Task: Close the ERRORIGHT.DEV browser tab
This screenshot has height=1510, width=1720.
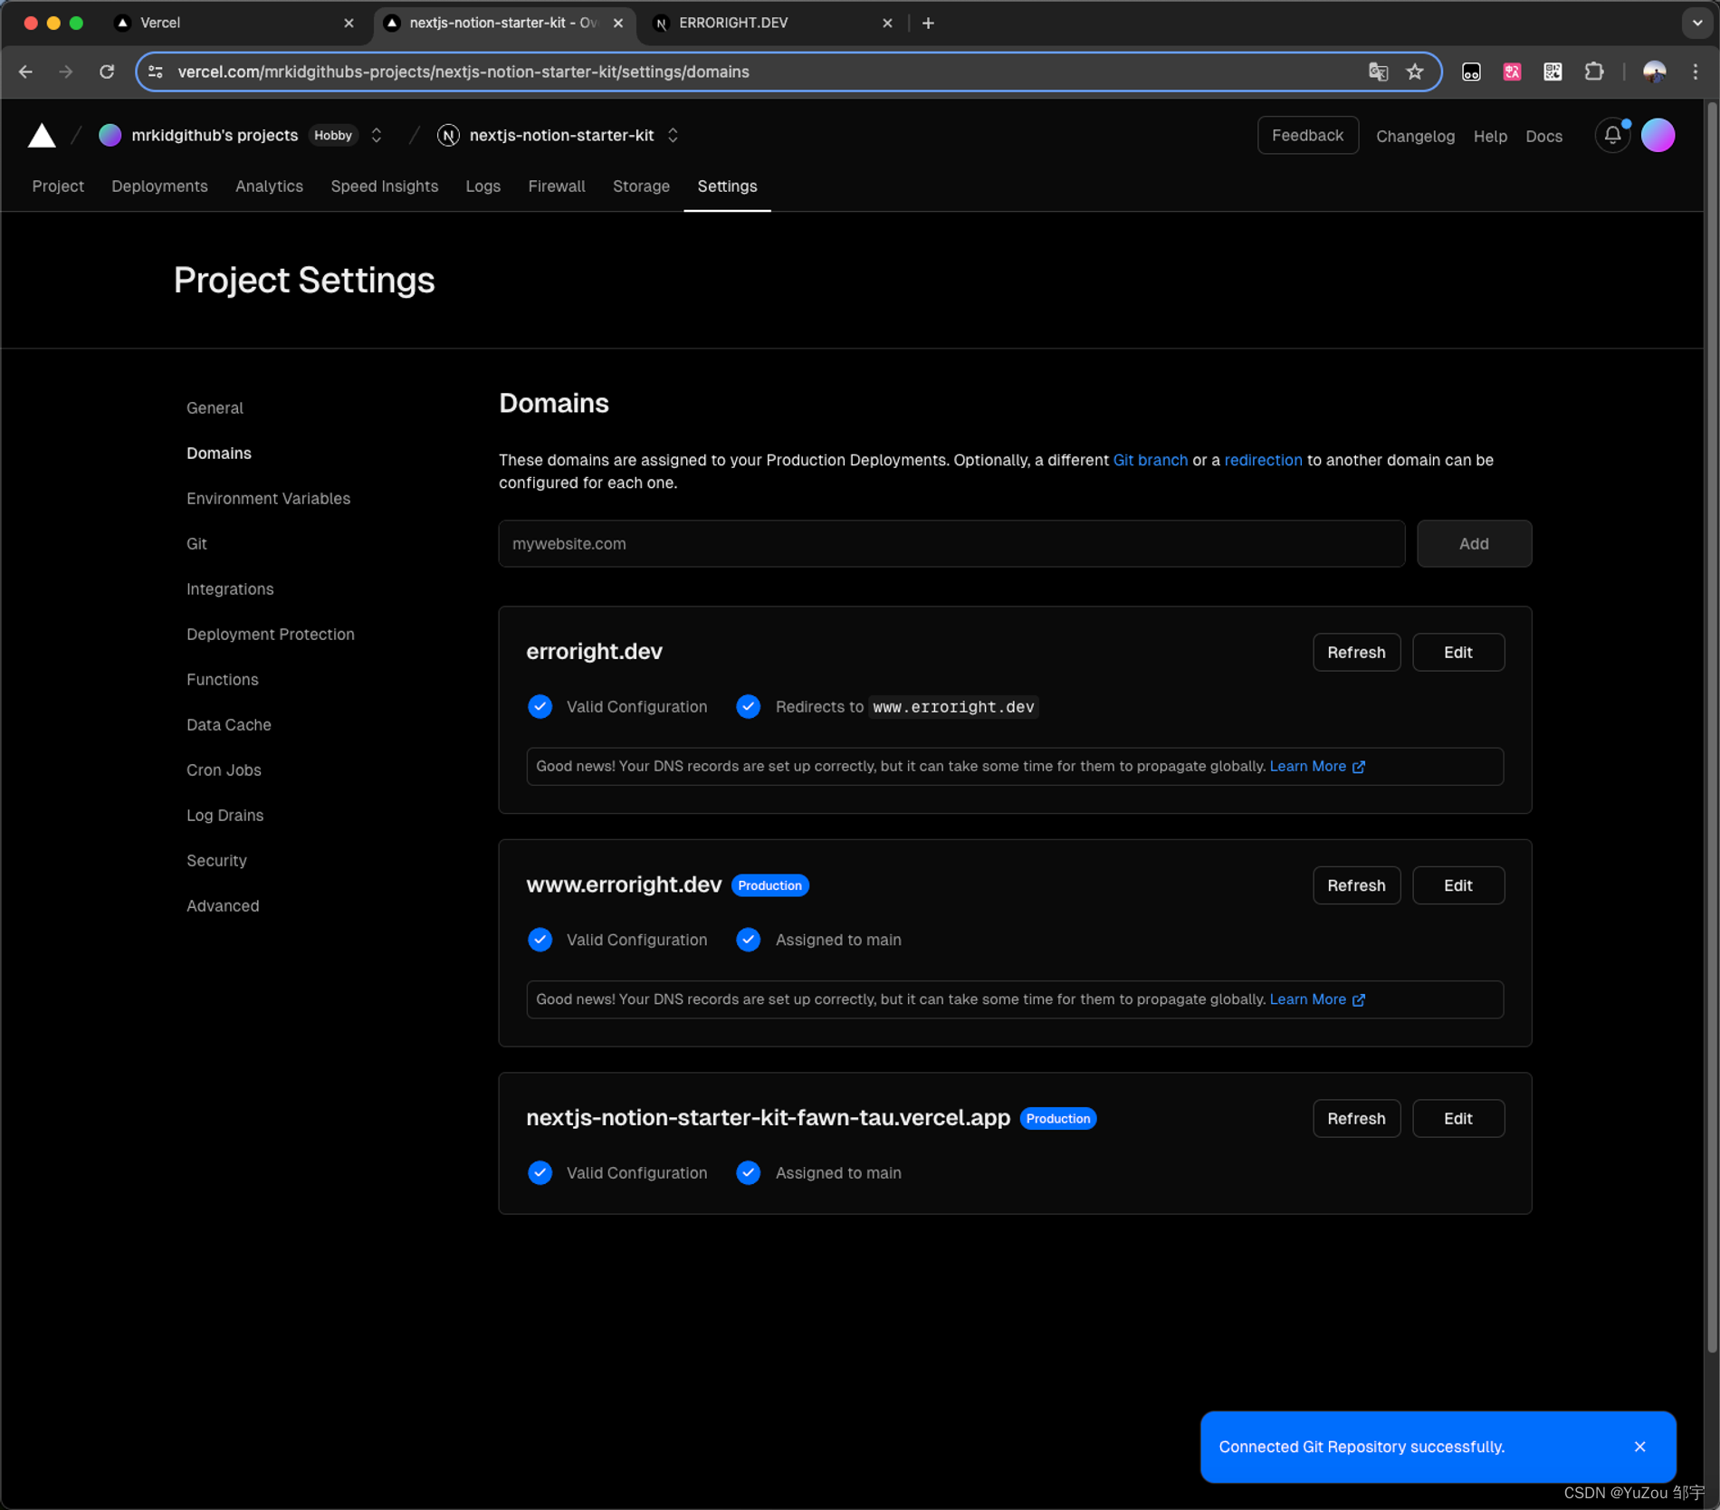Action: point(887,24)
